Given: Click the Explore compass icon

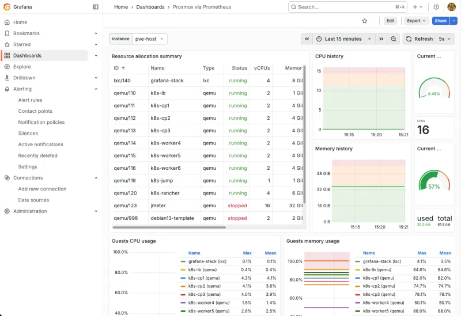Looking at the screenshot, I should click(x=7, y=67).
